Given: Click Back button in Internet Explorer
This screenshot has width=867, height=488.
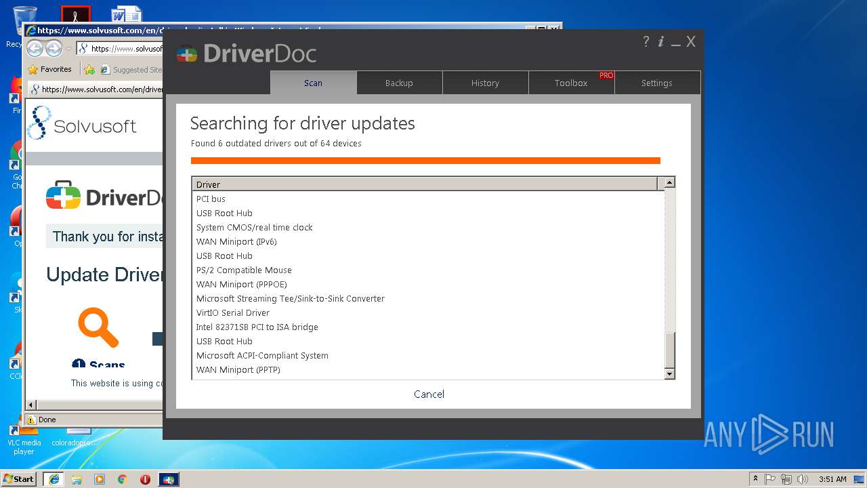Looking at the screenshot, I should click(x=35, y=49).
